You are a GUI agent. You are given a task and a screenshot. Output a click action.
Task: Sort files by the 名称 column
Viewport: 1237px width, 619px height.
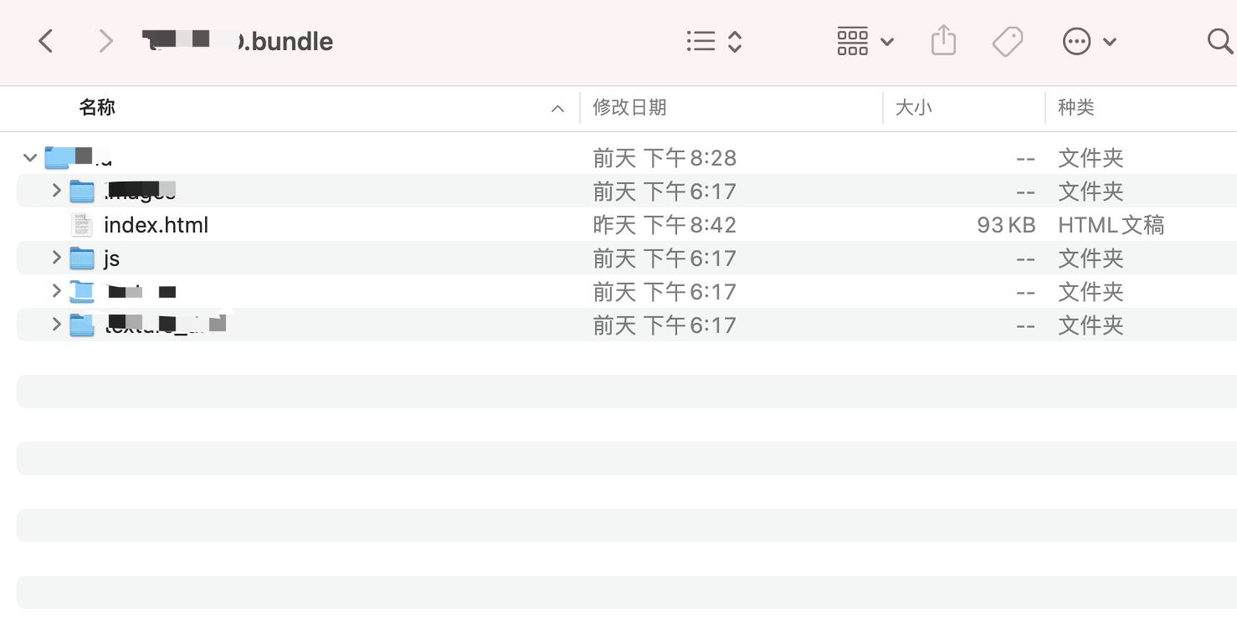[x=97, y=107]
